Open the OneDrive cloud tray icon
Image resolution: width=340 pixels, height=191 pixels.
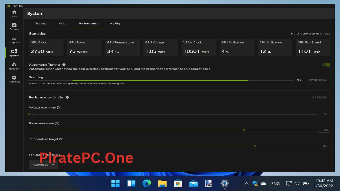click(x=263, y=183)
